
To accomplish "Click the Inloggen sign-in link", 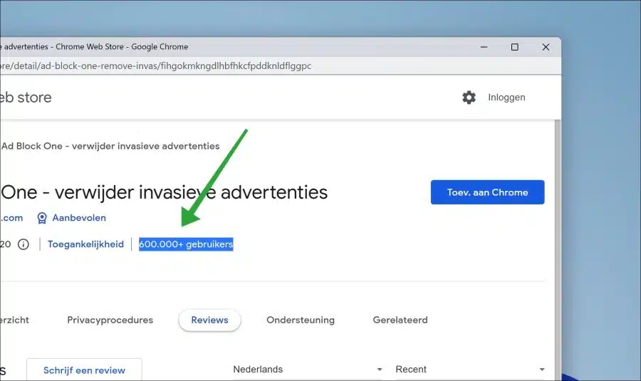I will coord(506,98).
